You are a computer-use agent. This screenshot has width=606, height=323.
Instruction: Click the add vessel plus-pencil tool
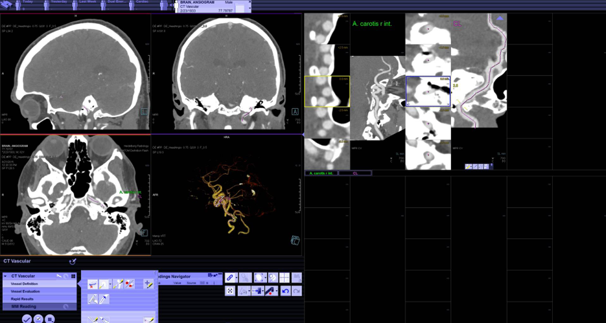tap(148, 284)
